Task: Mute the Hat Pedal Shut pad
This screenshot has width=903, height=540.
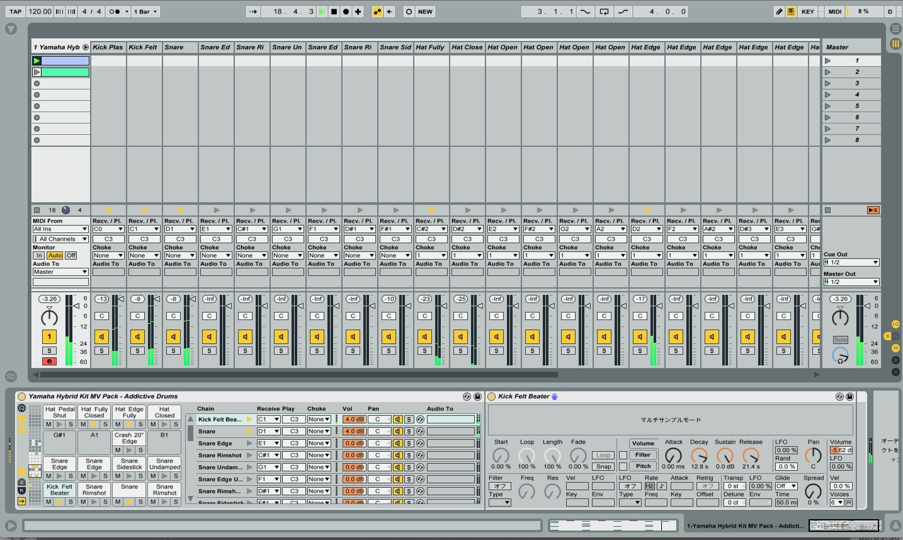Action: [48, 424]
